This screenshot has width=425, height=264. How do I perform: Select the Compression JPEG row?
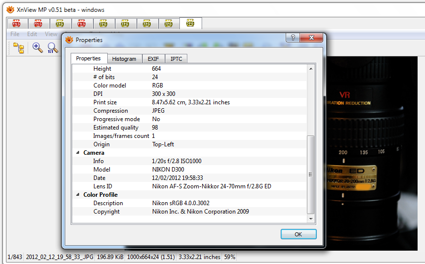pyautogui.click(x=189, y=111)
